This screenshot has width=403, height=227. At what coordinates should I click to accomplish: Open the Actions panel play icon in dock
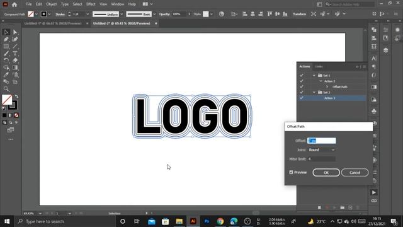click(x=373, y=192)
